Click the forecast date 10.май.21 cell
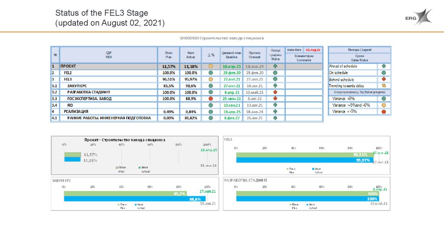The image size is (444, 249). coord(254,93)
